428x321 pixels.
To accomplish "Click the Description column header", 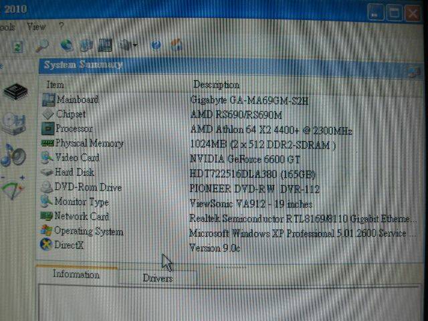I will [x=217, y=85].
